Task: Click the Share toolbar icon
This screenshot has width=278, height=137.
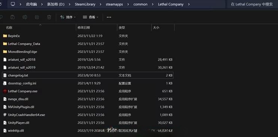Action: (x=37, y=17)
